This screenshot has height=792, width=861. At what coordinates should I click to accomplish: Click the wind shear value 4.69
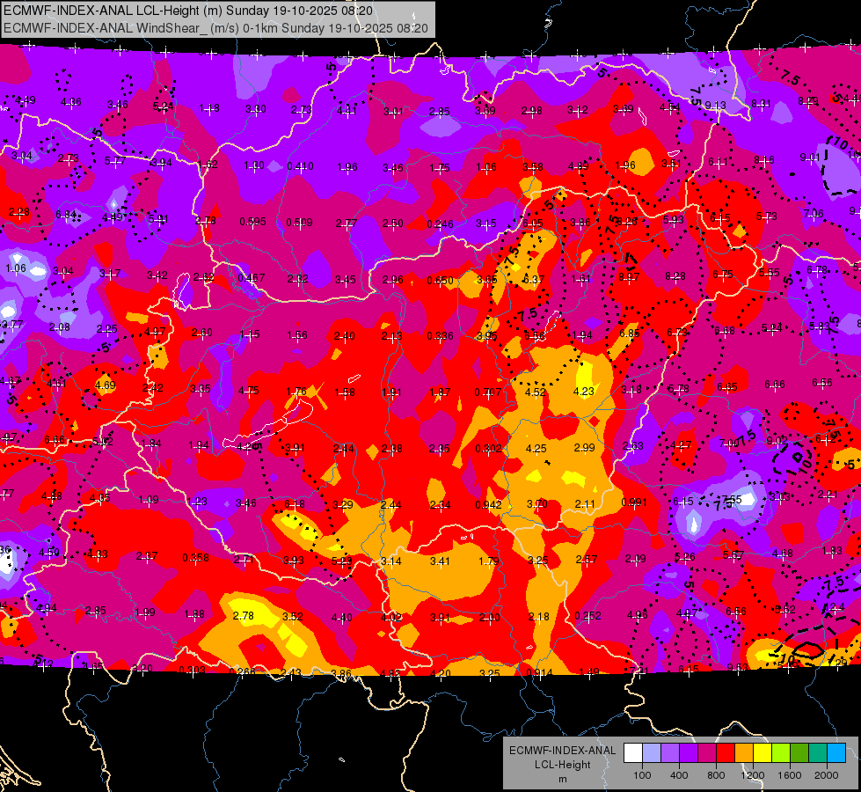click(x=106, y=385)
